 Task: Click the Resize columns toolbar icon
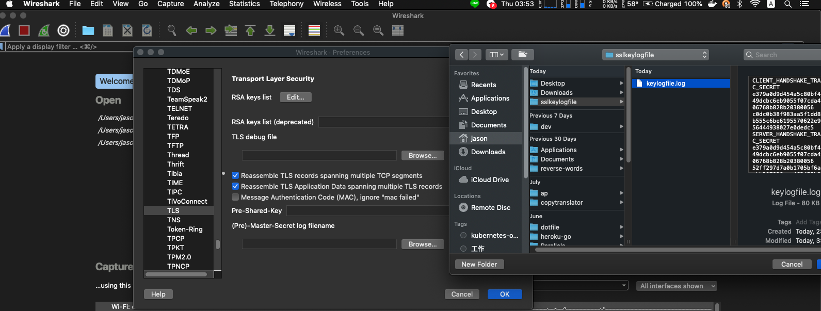click(398, 30)
